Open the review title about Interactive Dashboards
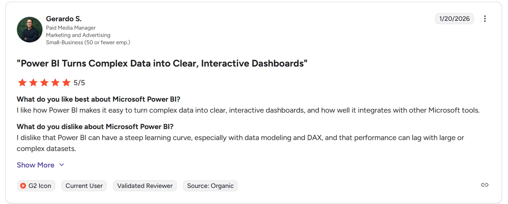The height and width of the screenshot is (204, 508). (162, 63)
